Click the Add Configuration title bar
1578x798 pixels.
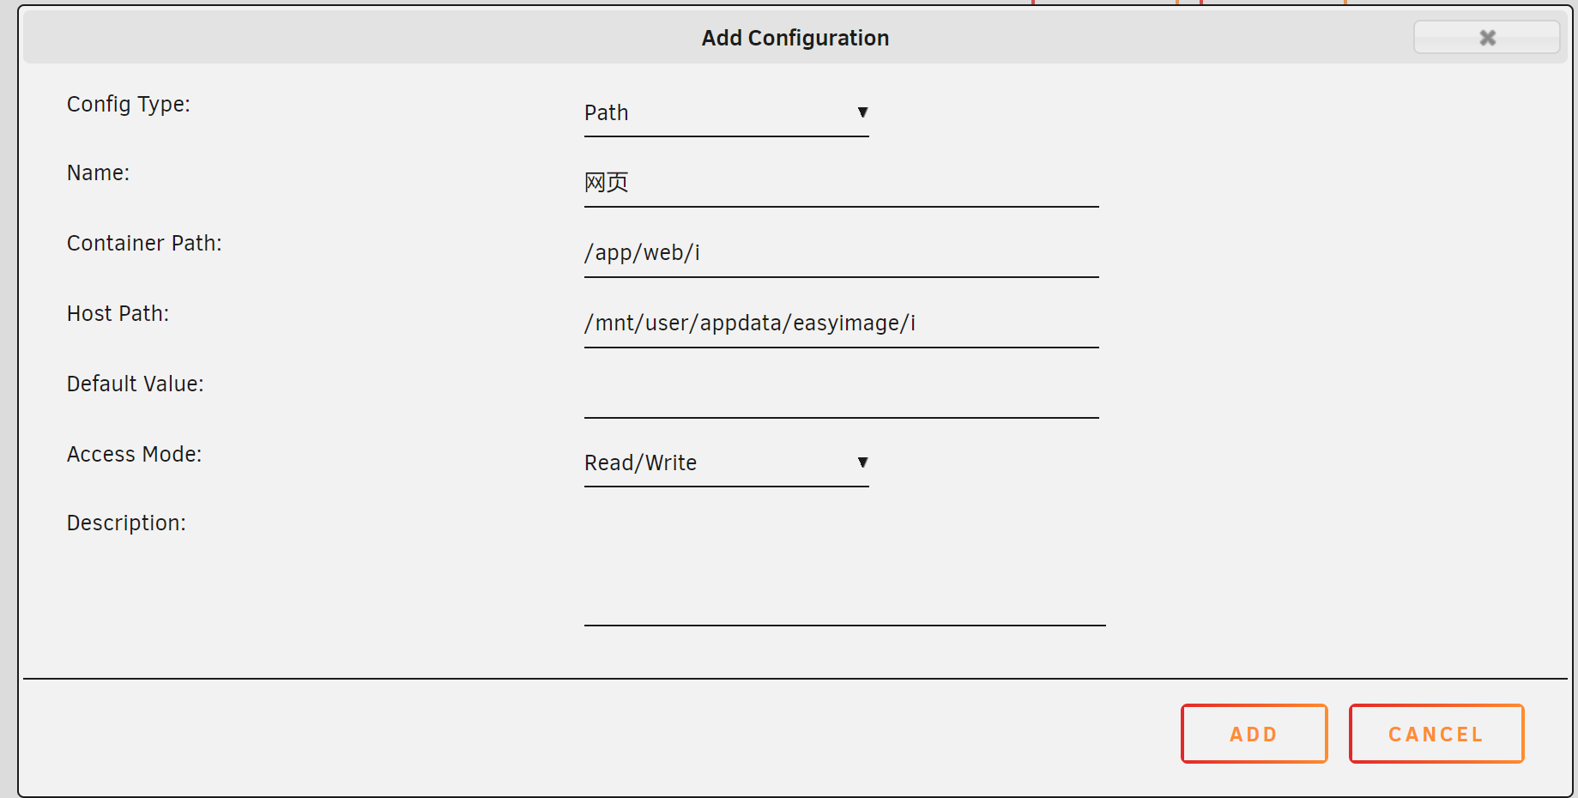coord(795,38)
